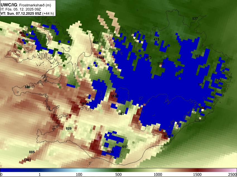The image size is (237, 177).
Task: Click the 1885 value label
Action: [167, 136]
